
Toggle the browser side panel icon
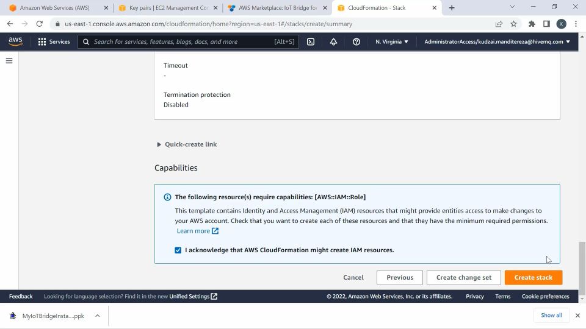coord(546,24)
